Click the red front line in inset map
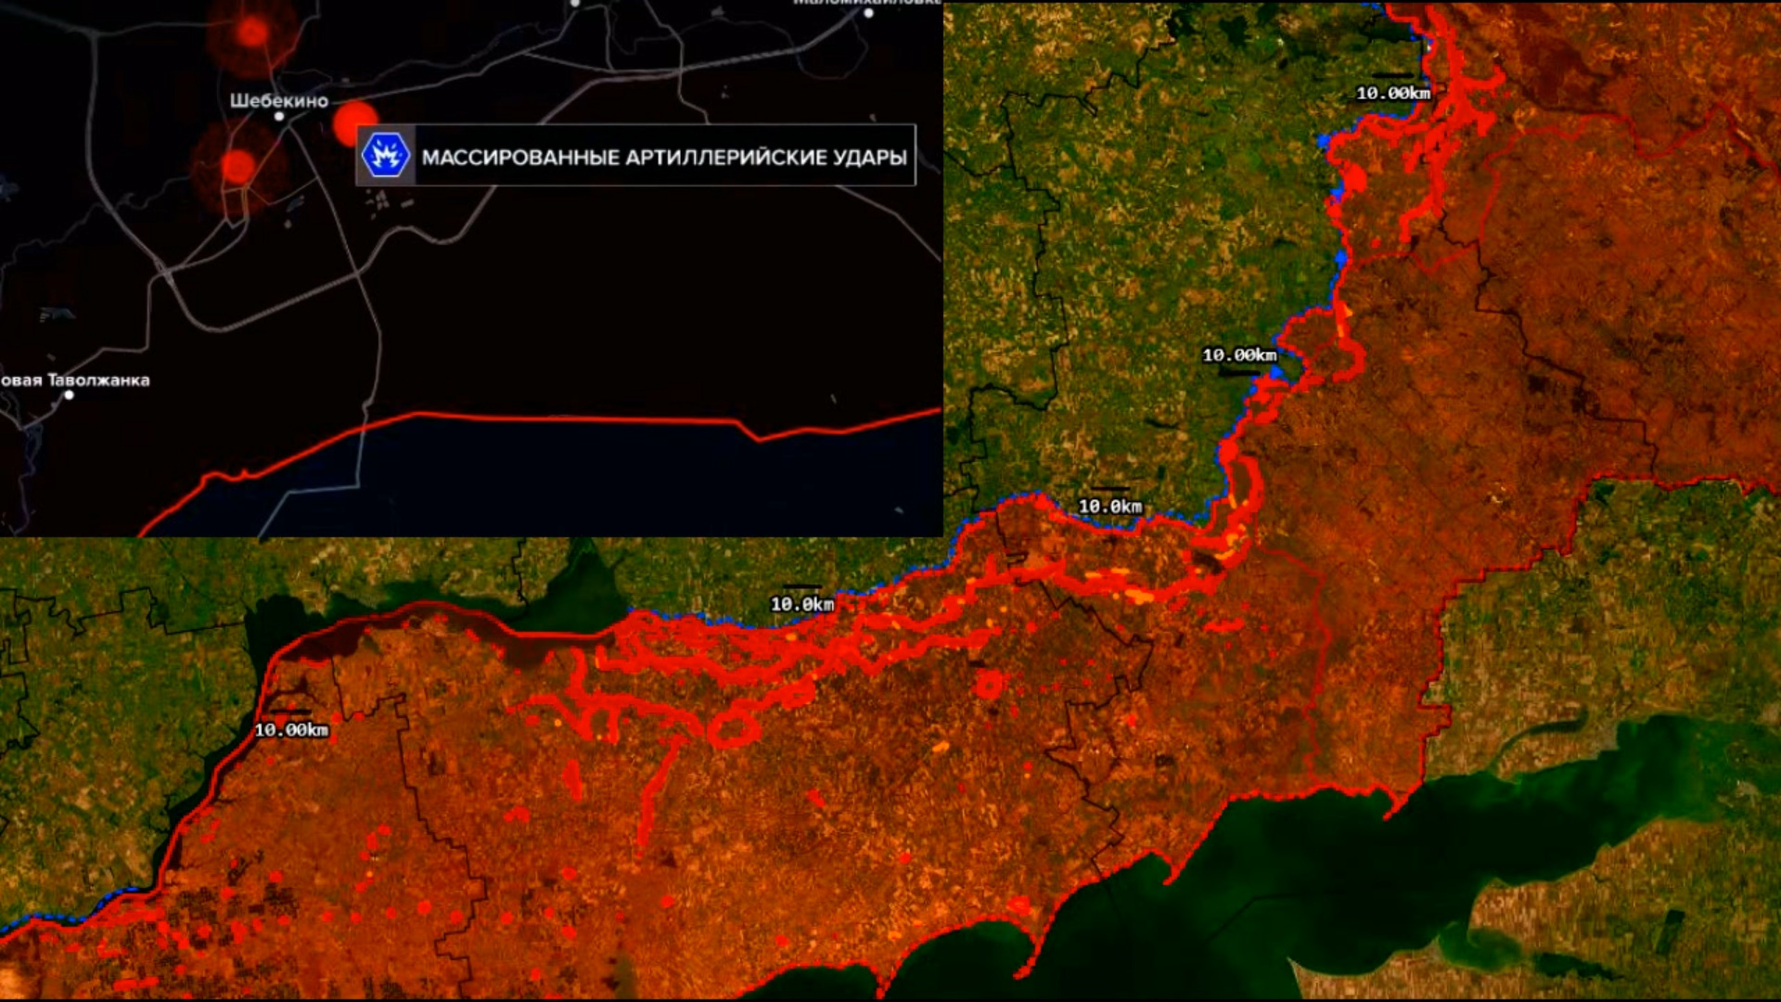Viewport: 1781px width, 1002px height. [557, 418]
